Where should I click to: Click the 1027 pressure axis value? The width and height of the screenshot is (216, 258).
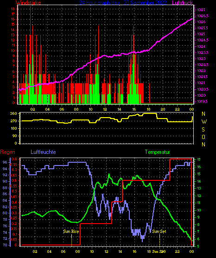[x=201, y=10]
